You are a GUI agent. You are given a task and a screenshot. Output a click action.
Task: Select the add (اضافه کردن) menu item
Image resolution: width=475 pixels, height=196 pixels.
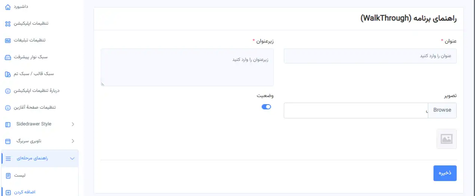click(x=25, y=192)
